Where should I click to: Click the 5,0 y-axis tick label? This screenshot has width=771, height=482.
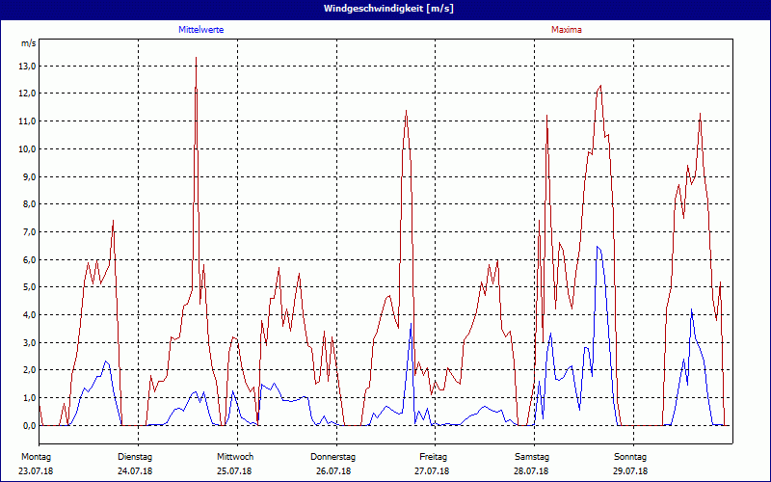click(28, 288)
